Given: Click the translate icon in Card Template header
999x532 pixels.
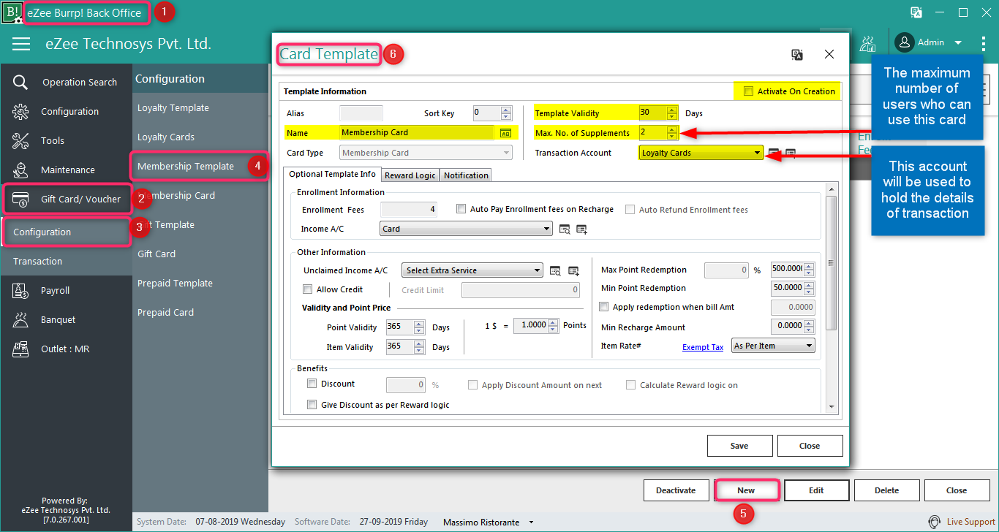Looking at the screenshot, I should click(x=797, y=55).
